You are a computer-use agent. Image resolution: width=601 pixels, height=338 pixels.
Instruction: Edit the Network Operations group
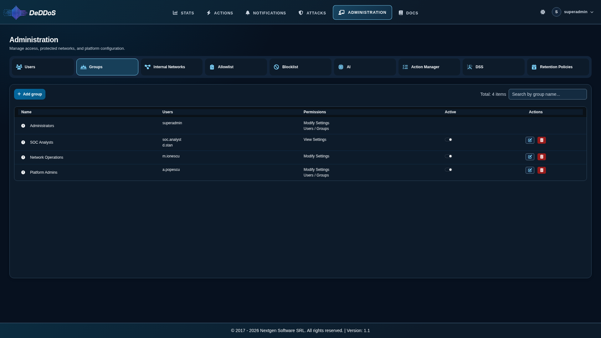(530, 157)
